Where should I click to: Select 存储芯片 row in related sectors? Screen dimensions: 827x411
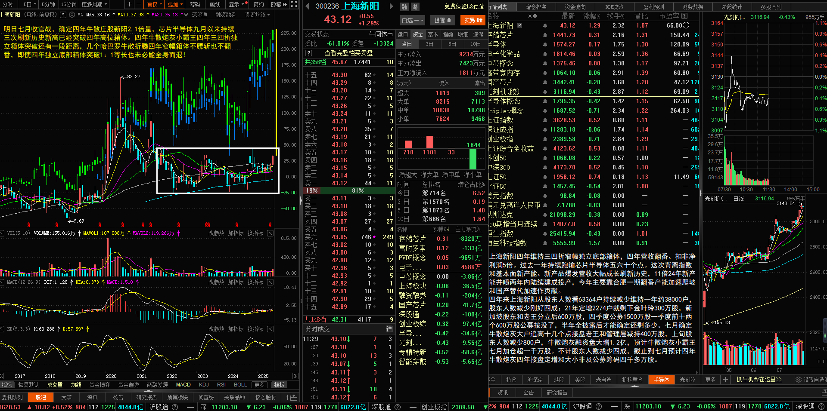[440, 239]
